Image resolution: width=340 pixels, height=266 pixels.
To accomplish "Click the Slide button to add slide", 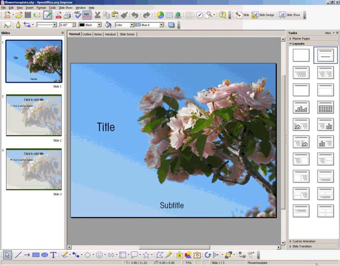I will tap(242, 15).
